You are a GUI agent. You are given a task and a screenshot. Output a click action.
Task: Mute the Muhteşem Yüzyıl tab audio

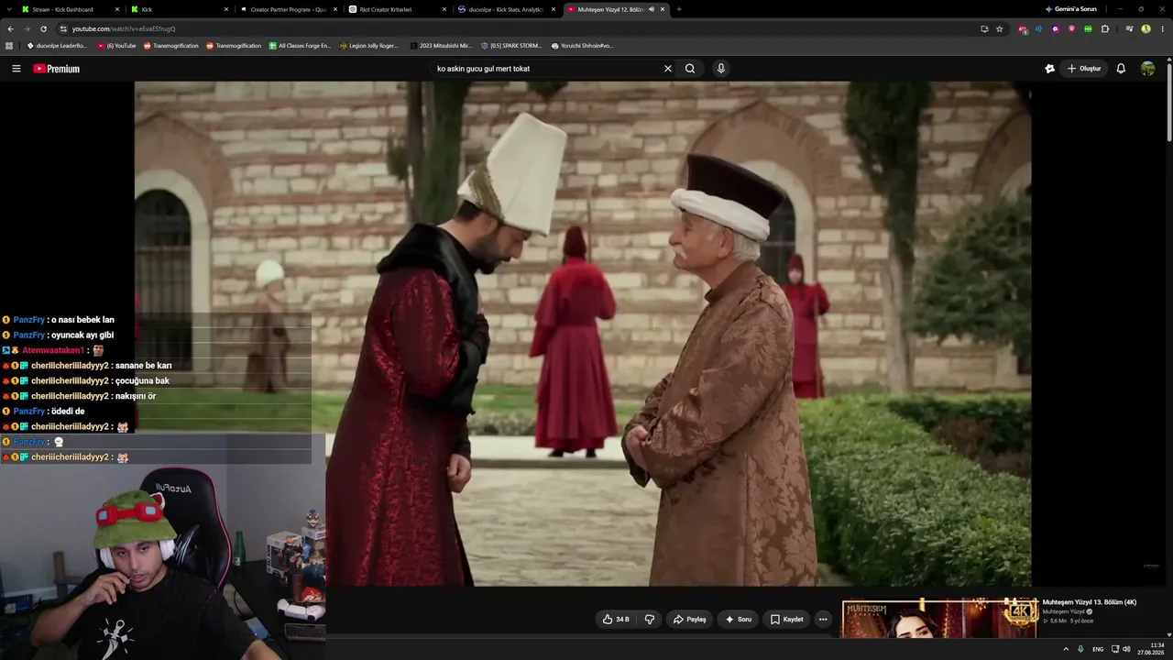652,9
